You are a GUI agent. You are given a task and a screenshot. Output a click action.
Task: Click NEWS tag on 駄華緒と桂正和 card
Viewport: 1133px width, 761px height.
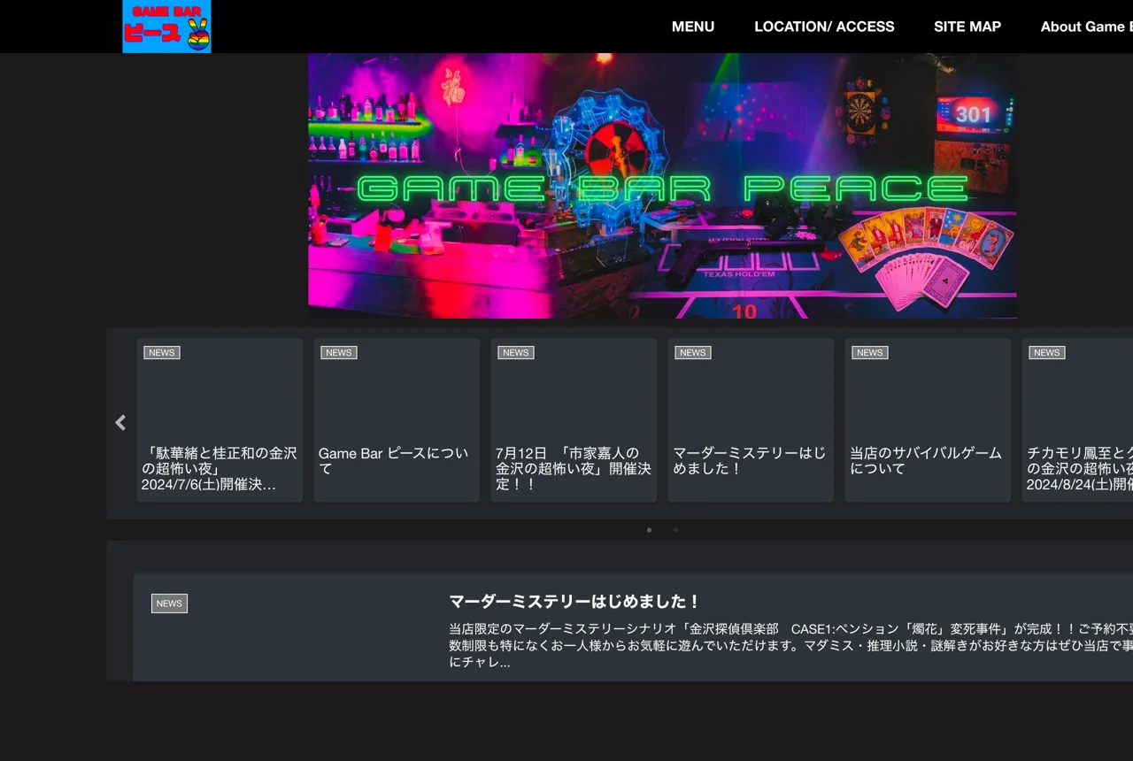(162, 352)
